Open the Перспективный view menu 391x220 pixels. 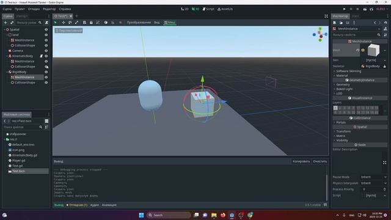(69, 31)
